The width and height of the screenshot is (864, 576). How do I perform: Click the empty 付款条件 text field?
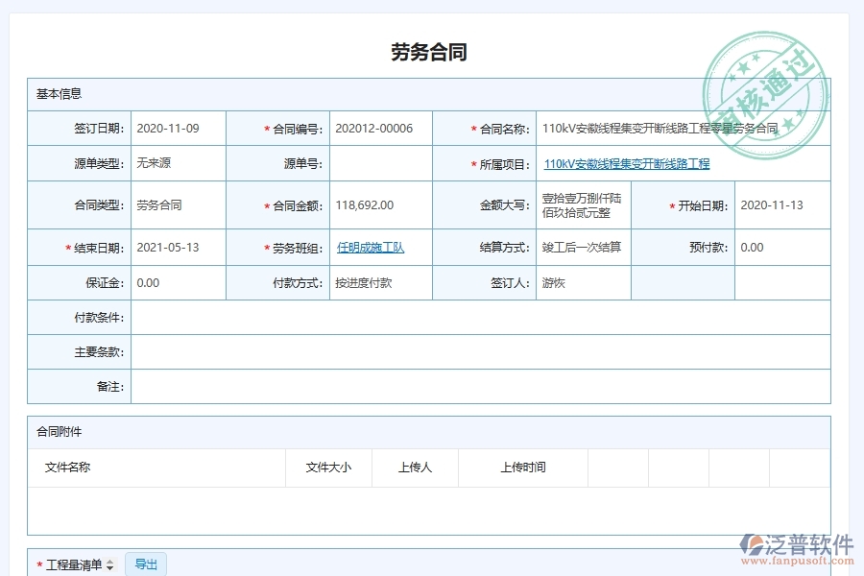click(x=480, y=318)
